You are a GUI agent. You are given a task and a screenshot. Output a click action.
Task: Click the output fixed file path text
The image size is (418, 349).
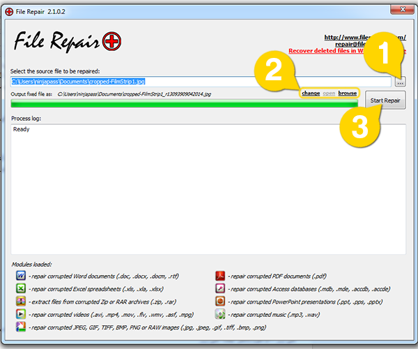pyautogui.click(x=134, y=94)
